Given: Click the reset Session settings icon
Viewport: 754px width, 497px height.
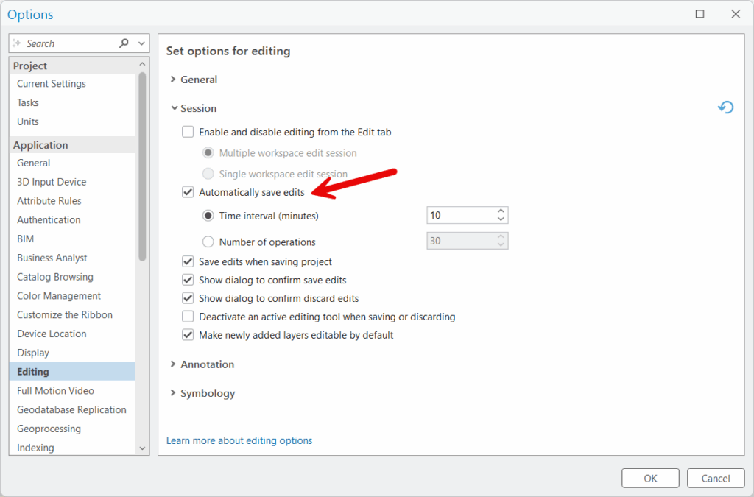Looking at the screenshot, I should (x=725, y=108).
